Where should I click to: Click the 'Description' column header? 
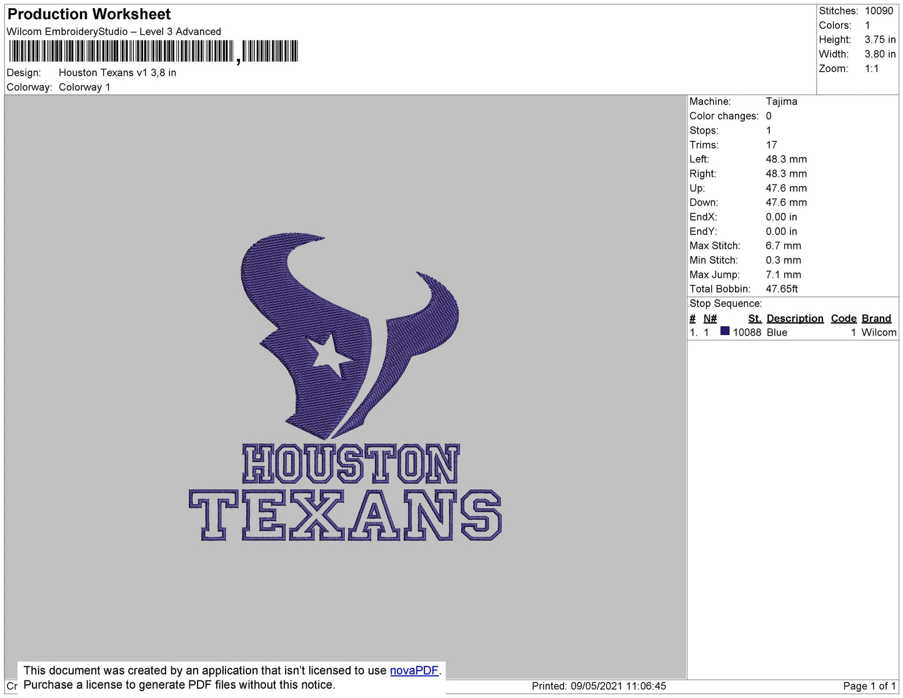coord(795,319)
